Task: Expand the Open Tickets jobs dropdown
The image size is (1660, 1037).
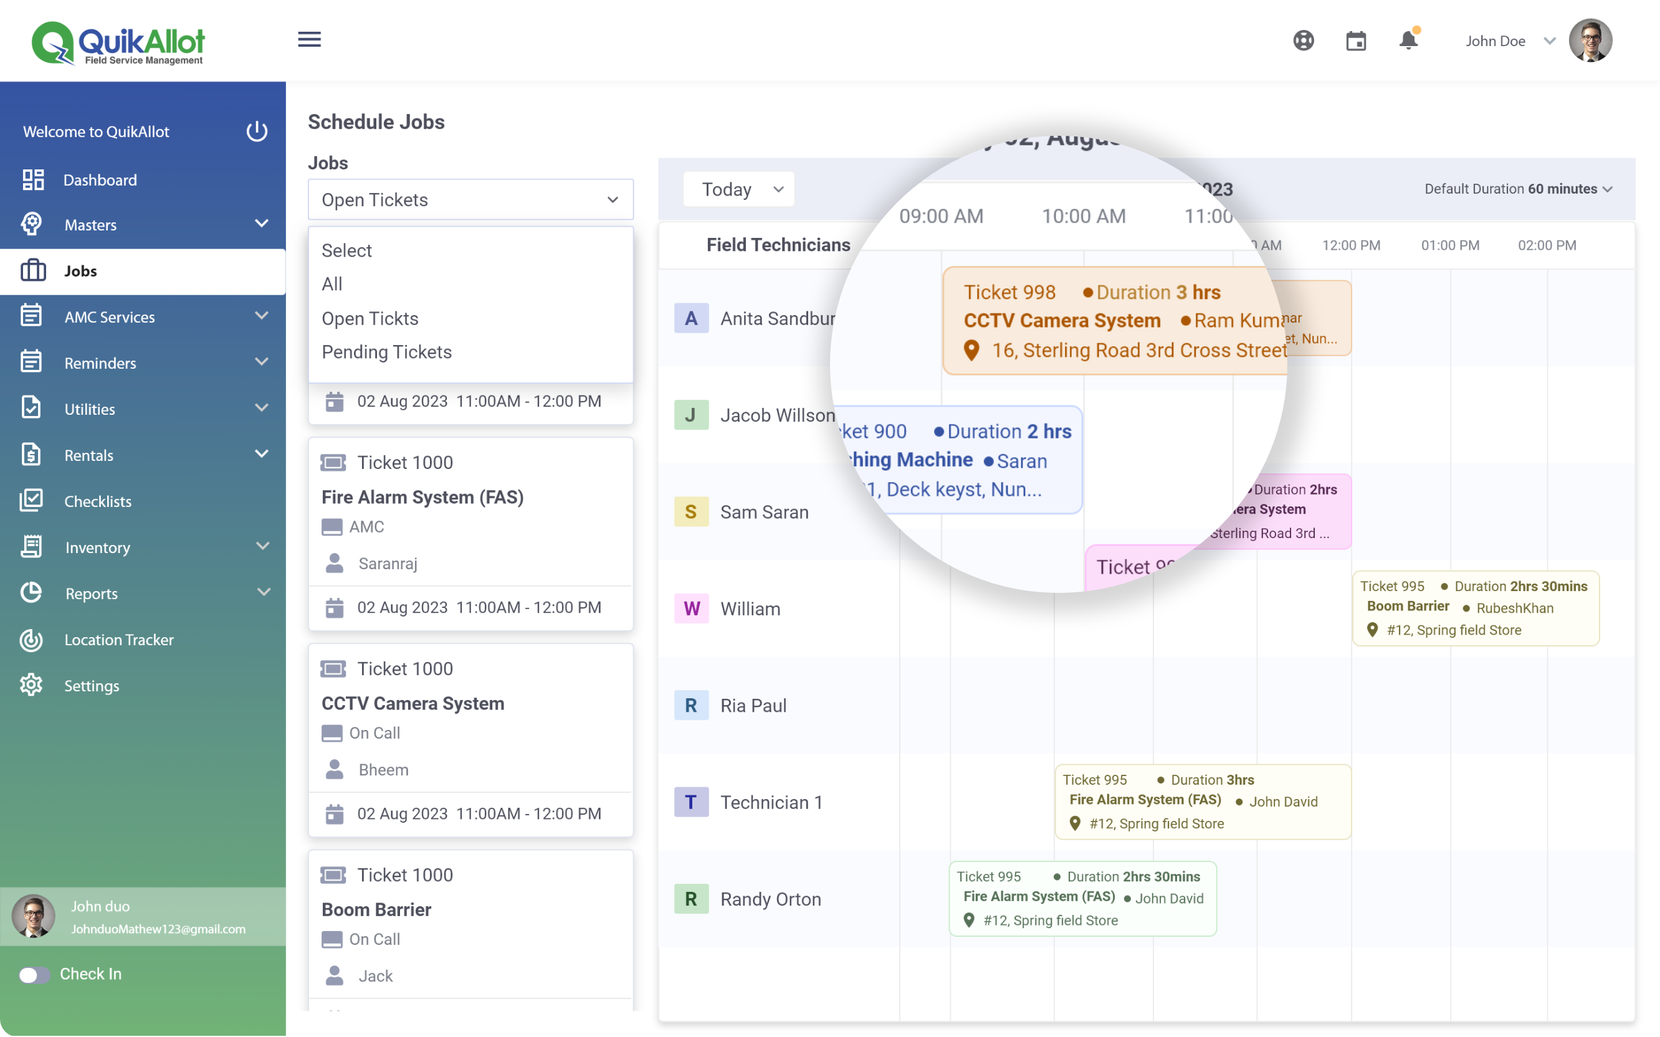Action: click(x=470, y=199)
